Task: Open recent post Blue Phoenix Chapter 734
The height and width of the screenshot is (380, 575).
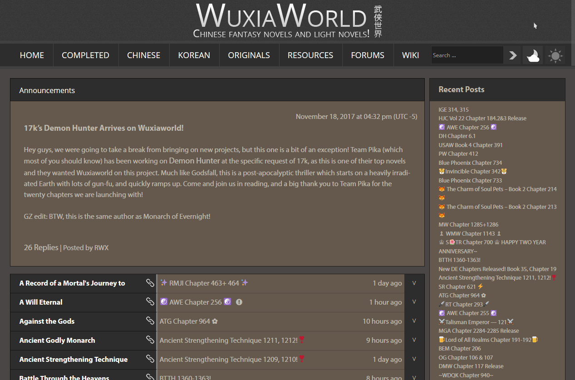Action: click(470, 163)
